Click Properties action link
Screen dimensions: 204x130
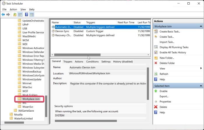pyautogui.click(x=165, y=102)
